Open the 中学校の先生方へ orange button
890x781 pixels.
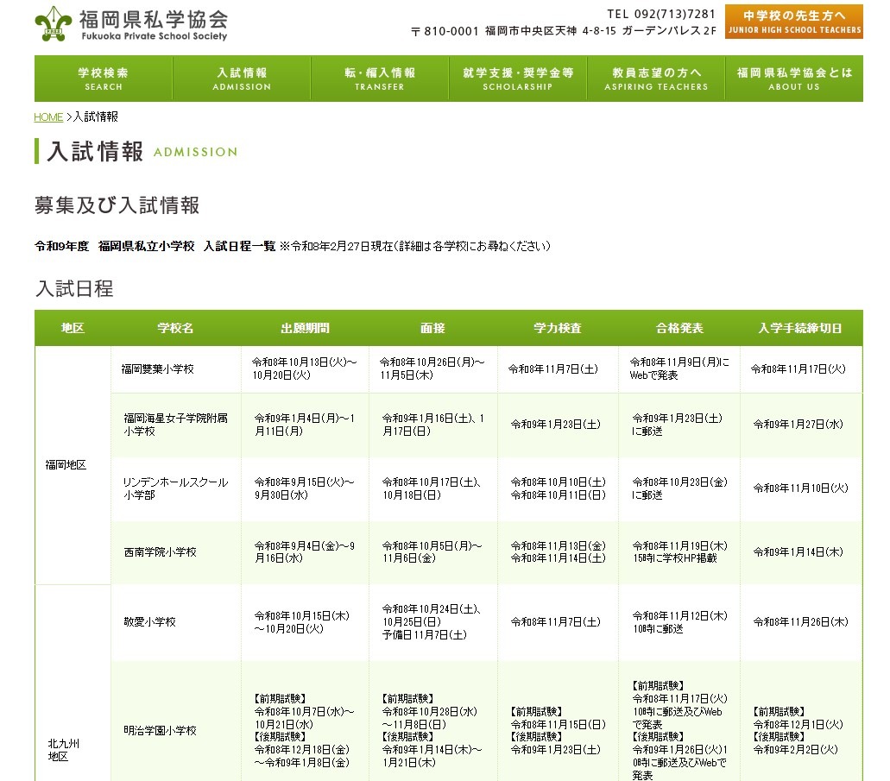(793, 22)
